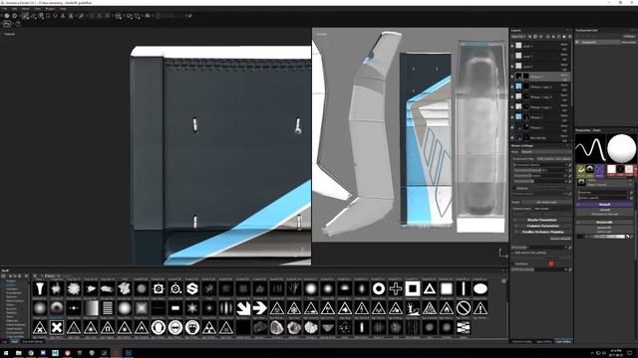Open the View menu
638x358 pixels.
[38, 9]
